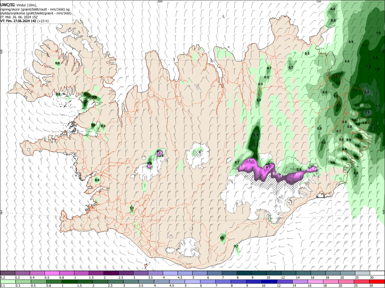Select the navy blue swatch on the rain scale
The height and width of the screenshot is (288, 385).
(x=269, y=281)
